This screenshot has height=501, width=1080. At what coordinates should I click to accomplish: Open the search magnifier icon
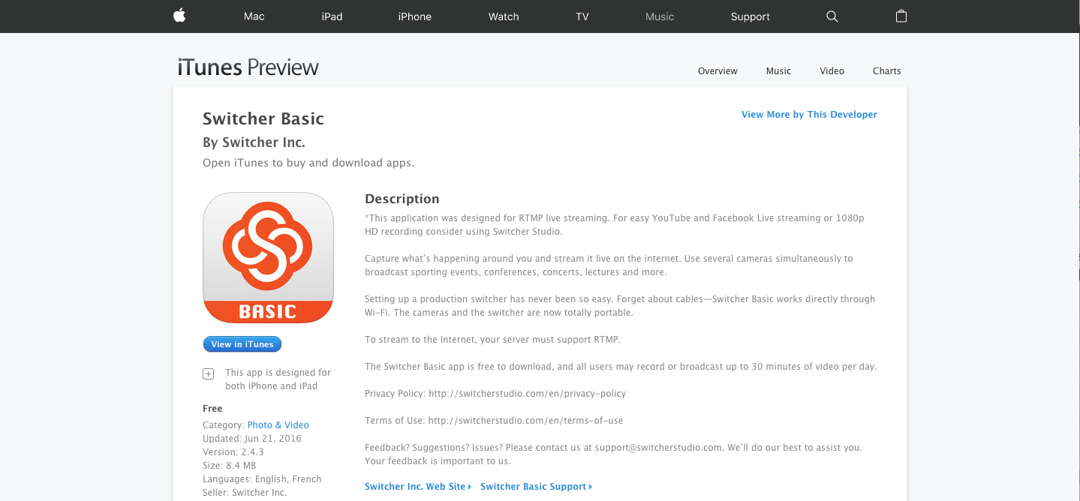point(832,16)
